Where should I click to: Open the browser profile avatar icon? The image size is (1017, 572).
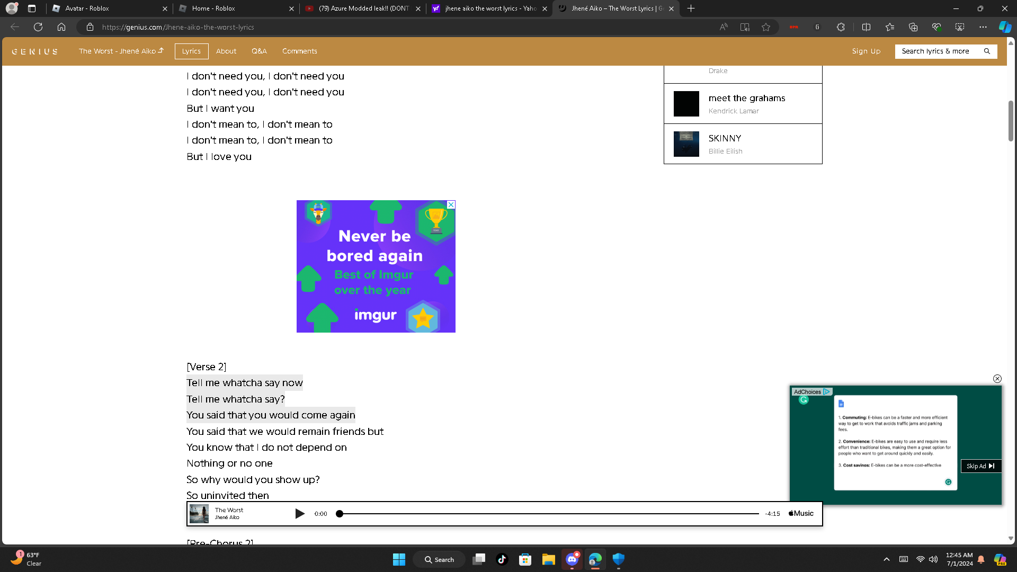click(x=12, y=8)
